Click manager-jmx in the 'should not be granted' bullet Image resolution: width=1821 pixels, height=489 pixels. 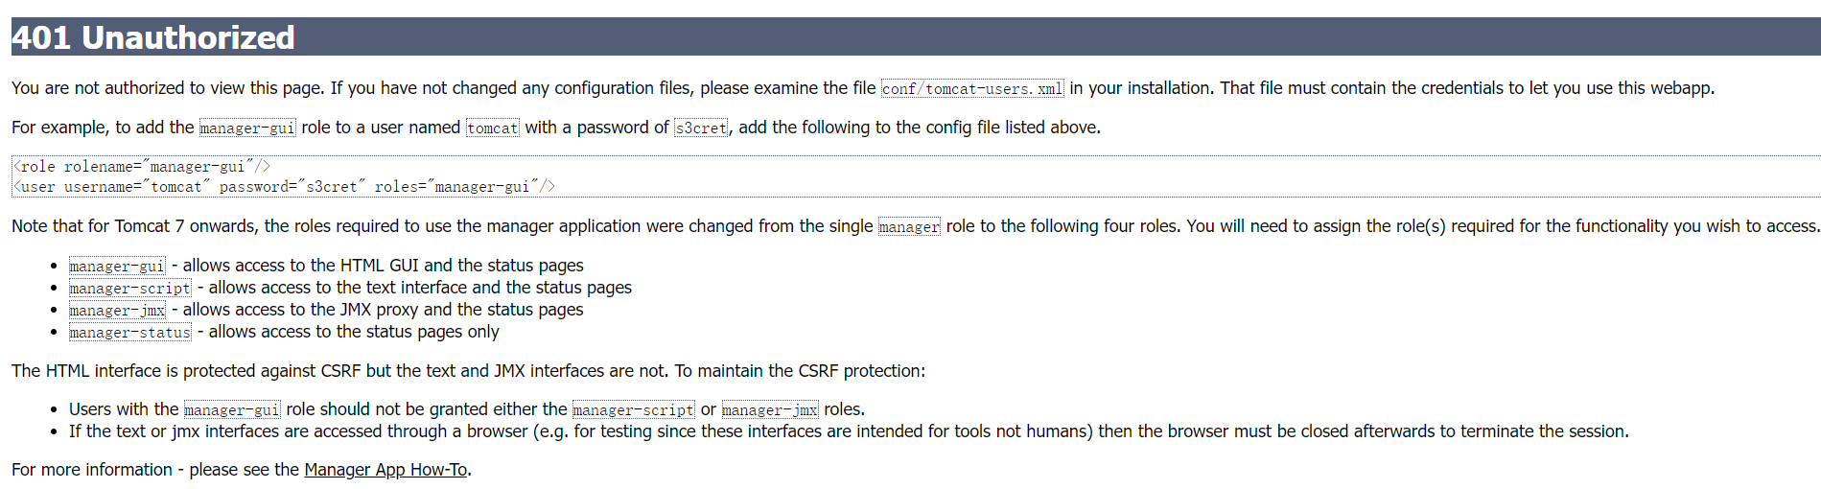(x=770, y=410)
